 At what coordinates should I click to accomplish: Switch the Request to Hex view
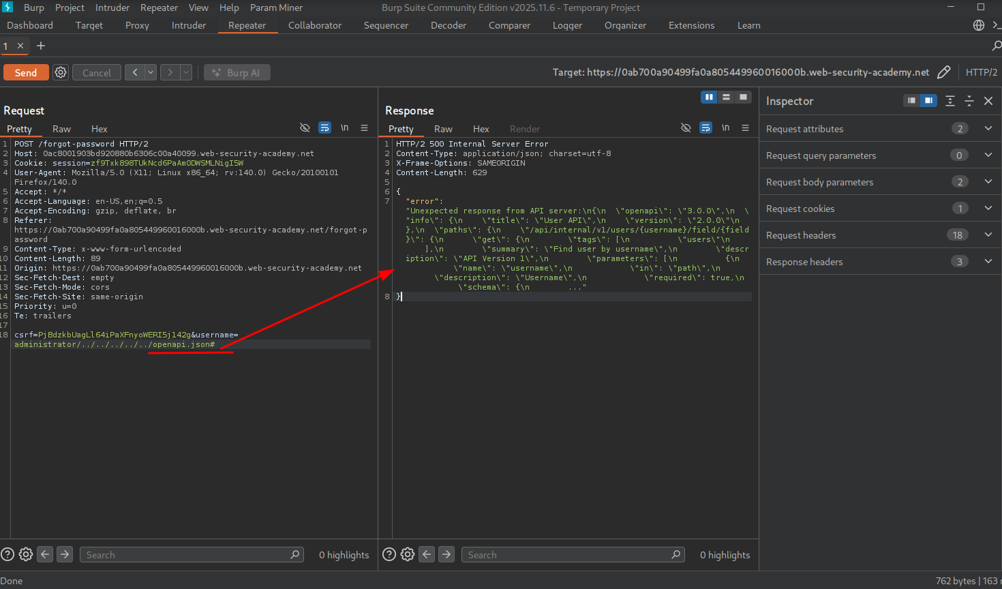click(x=100, y=129)
